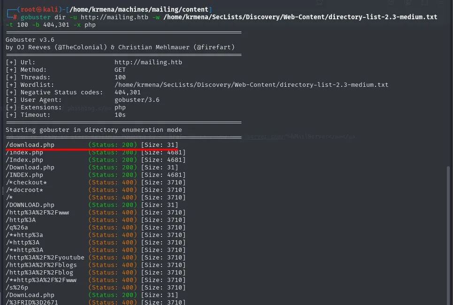Image resolution: width=453 pixels, height=305 pixels.
Task: Click the '/s%26p' result
Action: (17, 287)
